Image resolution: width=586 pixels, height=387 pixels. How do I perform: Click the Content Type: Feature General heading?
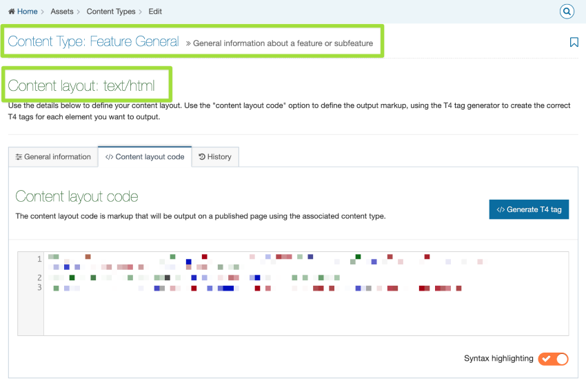pyautogui.click(x=94, y=41)
